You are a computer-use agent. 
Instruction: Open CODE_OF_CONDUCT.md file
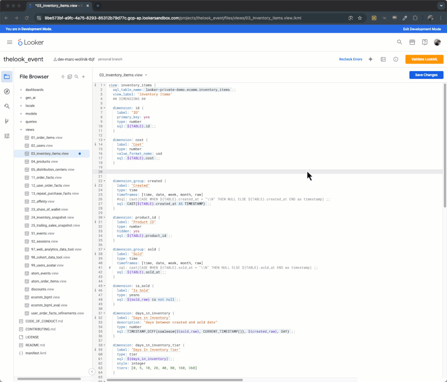click(44, 321)
